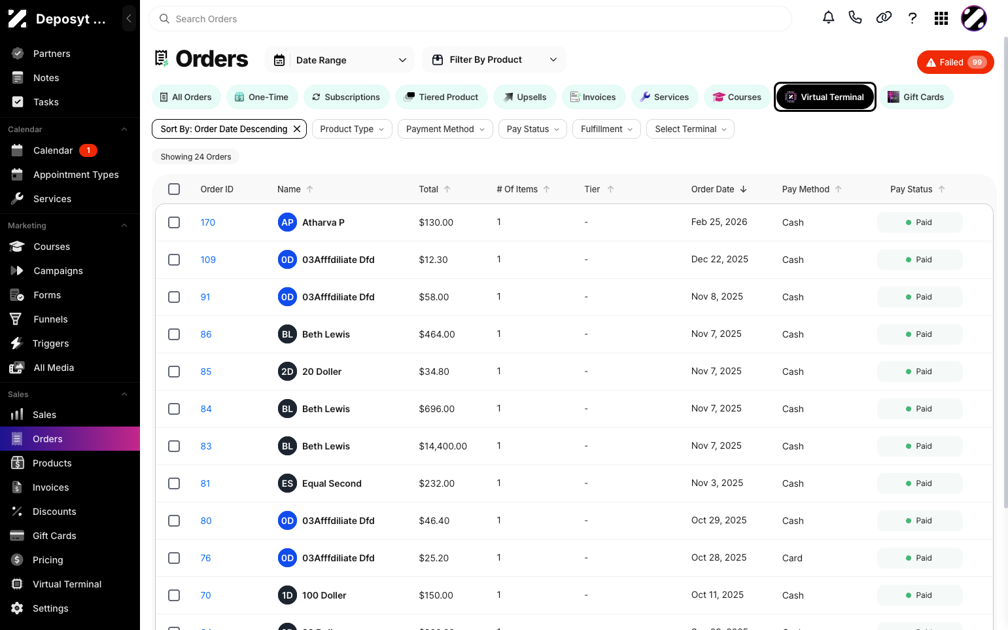1008x630 pixels.
Task: Switch to the Subscriptions tab
Action: click(346, 97)
